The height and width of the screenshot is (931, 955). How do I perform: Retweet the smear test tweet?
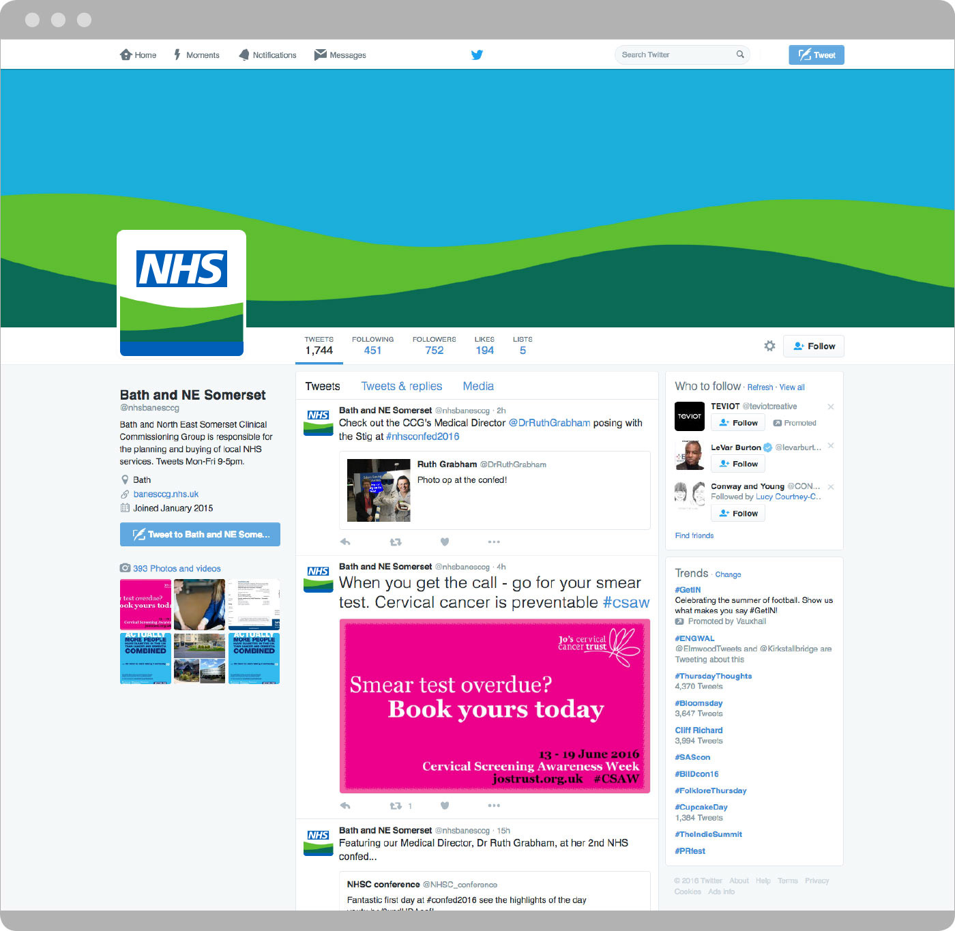(x=396, y=806)
